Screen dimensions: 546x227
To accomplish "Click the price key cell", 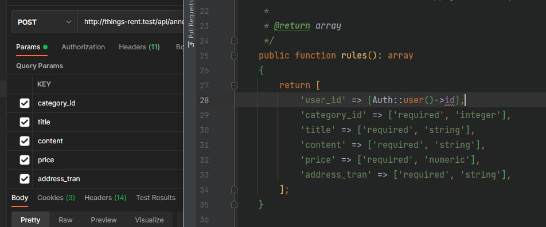I will click(x=108, y=160).
